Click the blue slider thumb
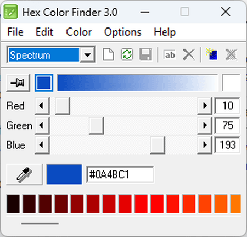Image resolution: width=247 pixels, height=237 pixels. pyautogui.click(x=158, y=145)
